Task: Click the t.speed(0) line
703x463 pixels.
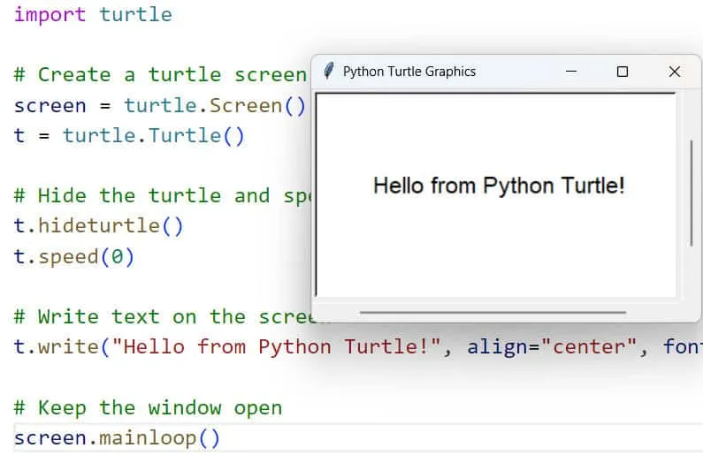Action: [x=74, y=256]
